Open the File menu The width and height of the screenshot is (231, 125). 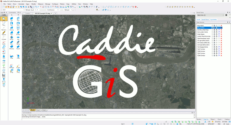4,4
